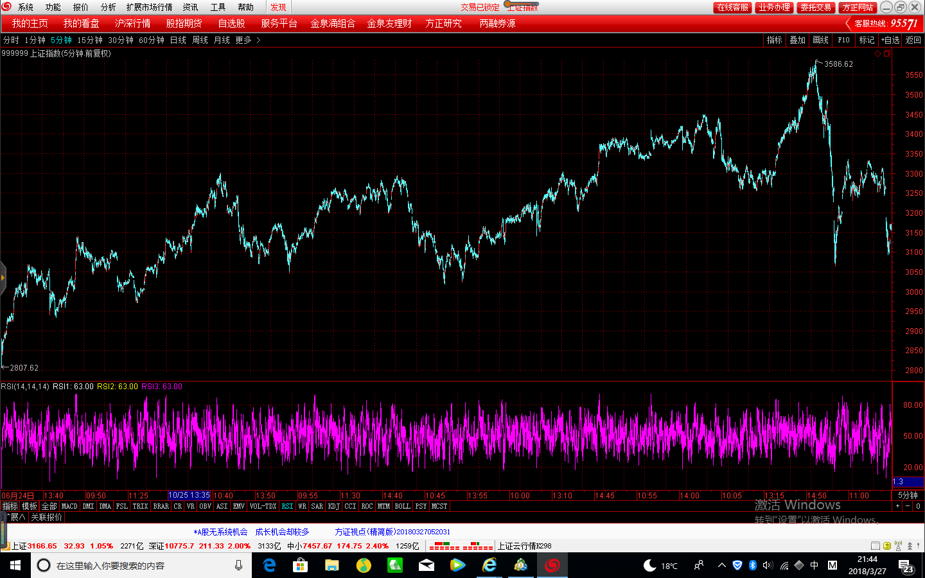The height and width of the screenshot is (578, 925).
Task: Open the 画线 drawing tools menu
Action: click(x=820, y=40)
